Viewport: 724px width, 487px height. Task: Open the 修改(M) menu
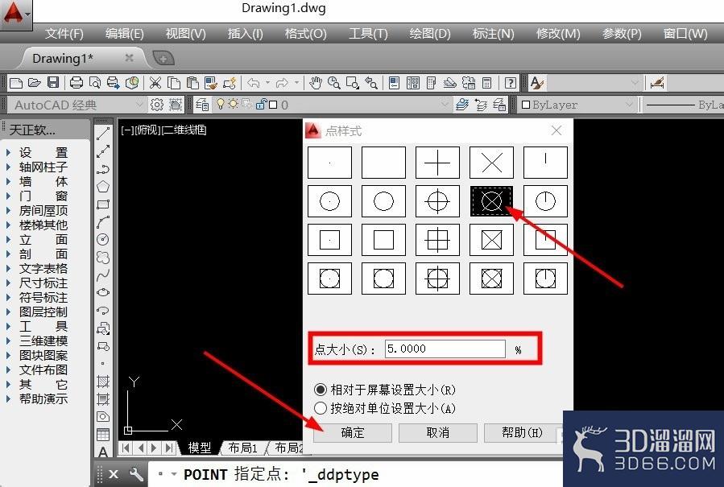[558, 34]
